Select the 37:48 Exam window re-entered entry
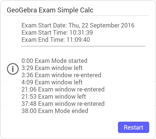Viewport: 156px width, 139px height. 63,104
